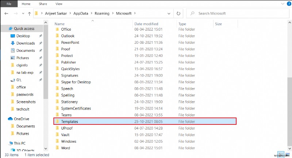Select the Office folder icon
Image resolution: width=292 pixels, height=158 pixels.
tap(57, 29)
